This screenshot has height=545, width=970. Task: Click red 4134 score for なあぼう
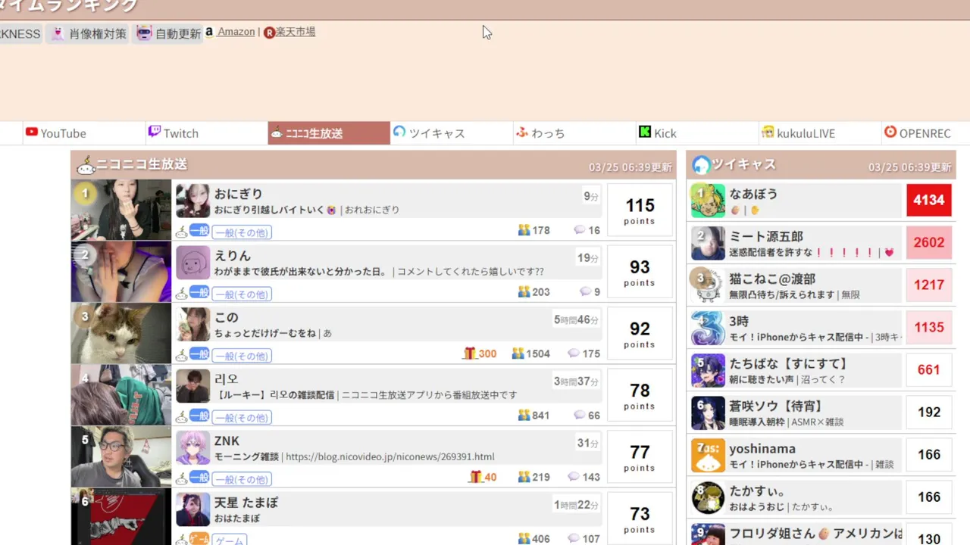[929, 201]
